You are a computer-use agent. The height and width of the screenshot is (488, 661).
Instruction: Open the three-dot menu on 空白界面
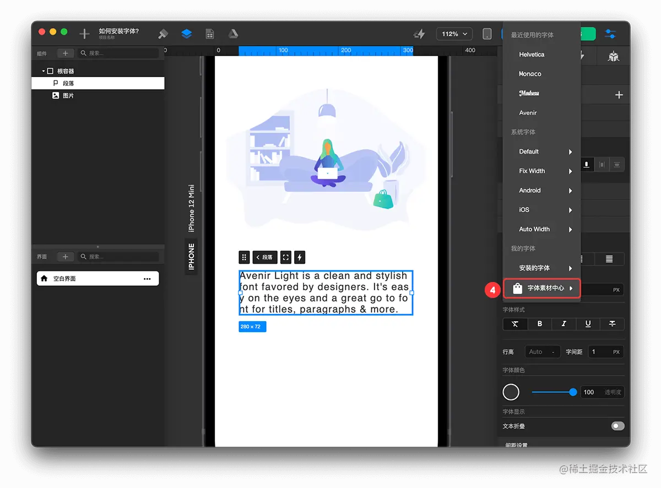point(147,279)
